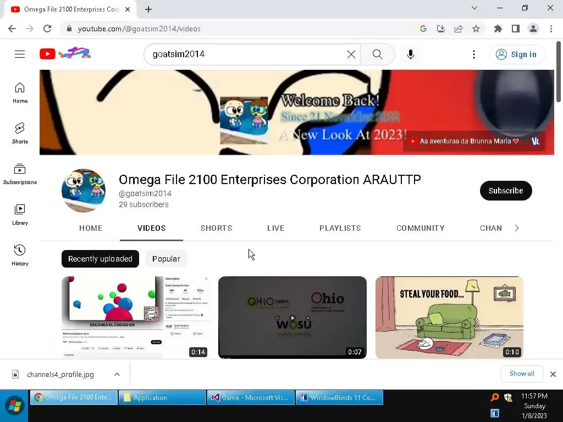
Task: Open the Extensions puzzle icon
Action: (x=498, y=29)
